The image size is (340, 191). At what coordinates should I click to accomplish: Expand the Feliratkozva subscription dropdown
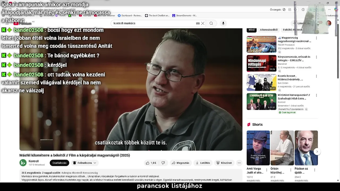(84, 163)
